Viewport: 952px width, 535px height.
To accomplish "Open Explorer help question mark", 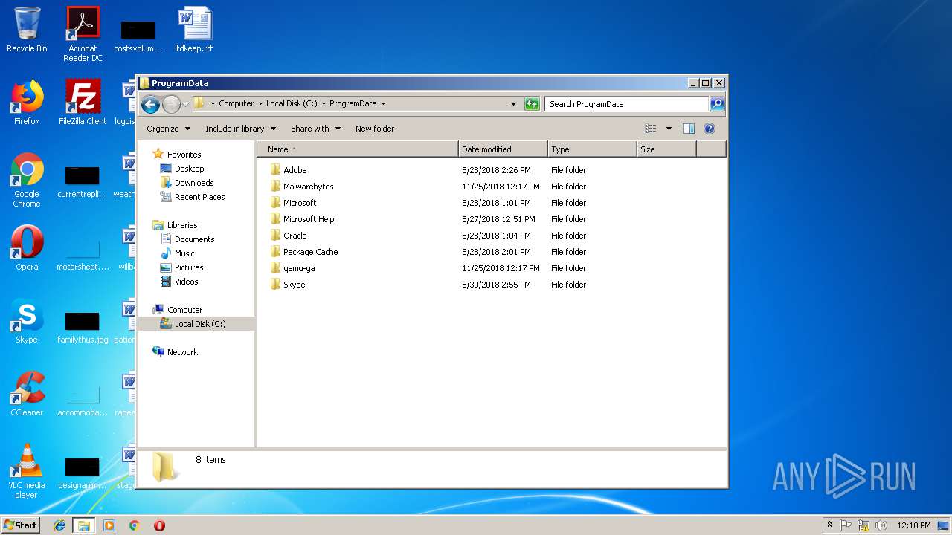I will point(710,129).
